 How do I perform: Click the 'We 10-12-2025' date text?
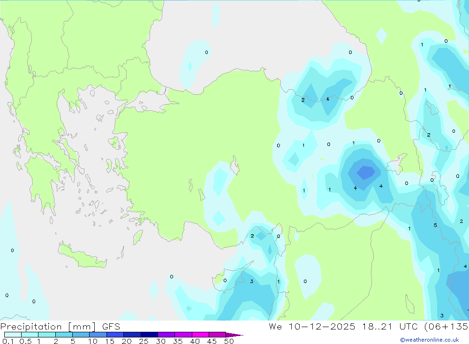312,327
